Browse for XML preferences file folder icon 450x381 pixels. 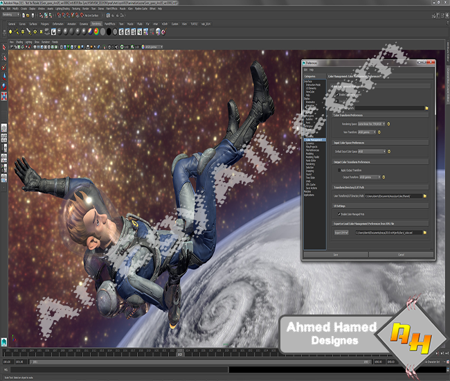pos(425,233)
